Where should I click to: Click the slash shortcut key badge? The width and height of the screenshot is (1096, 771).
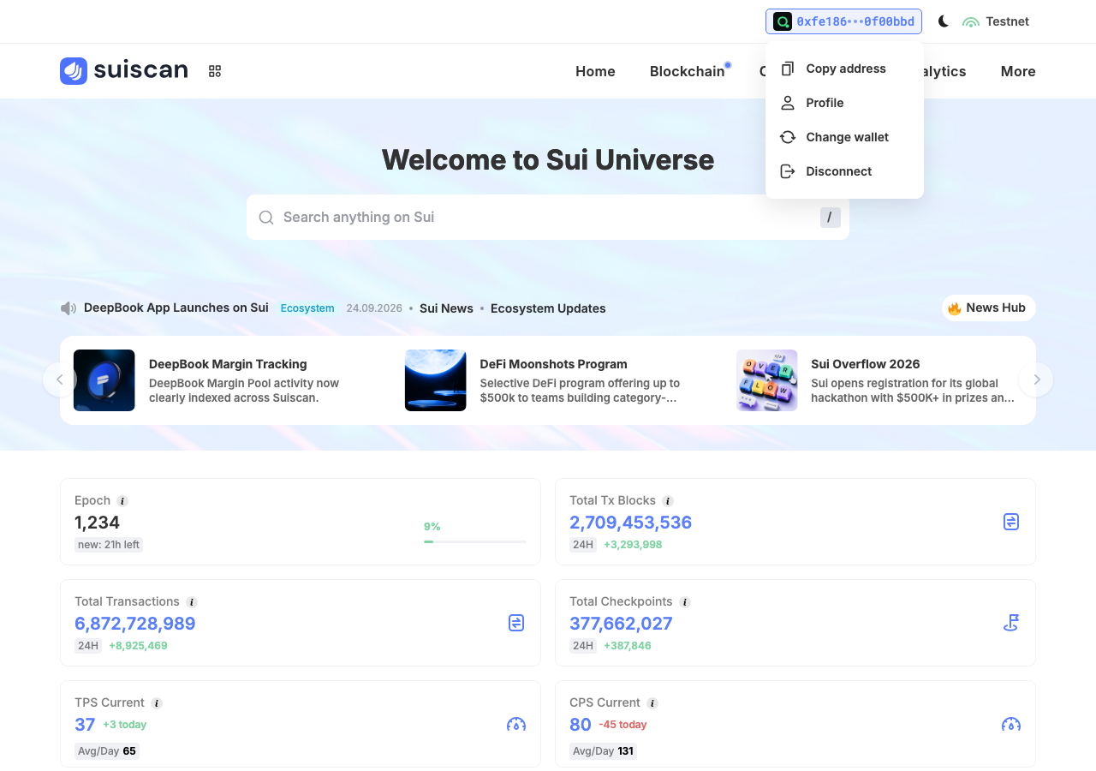831,218
